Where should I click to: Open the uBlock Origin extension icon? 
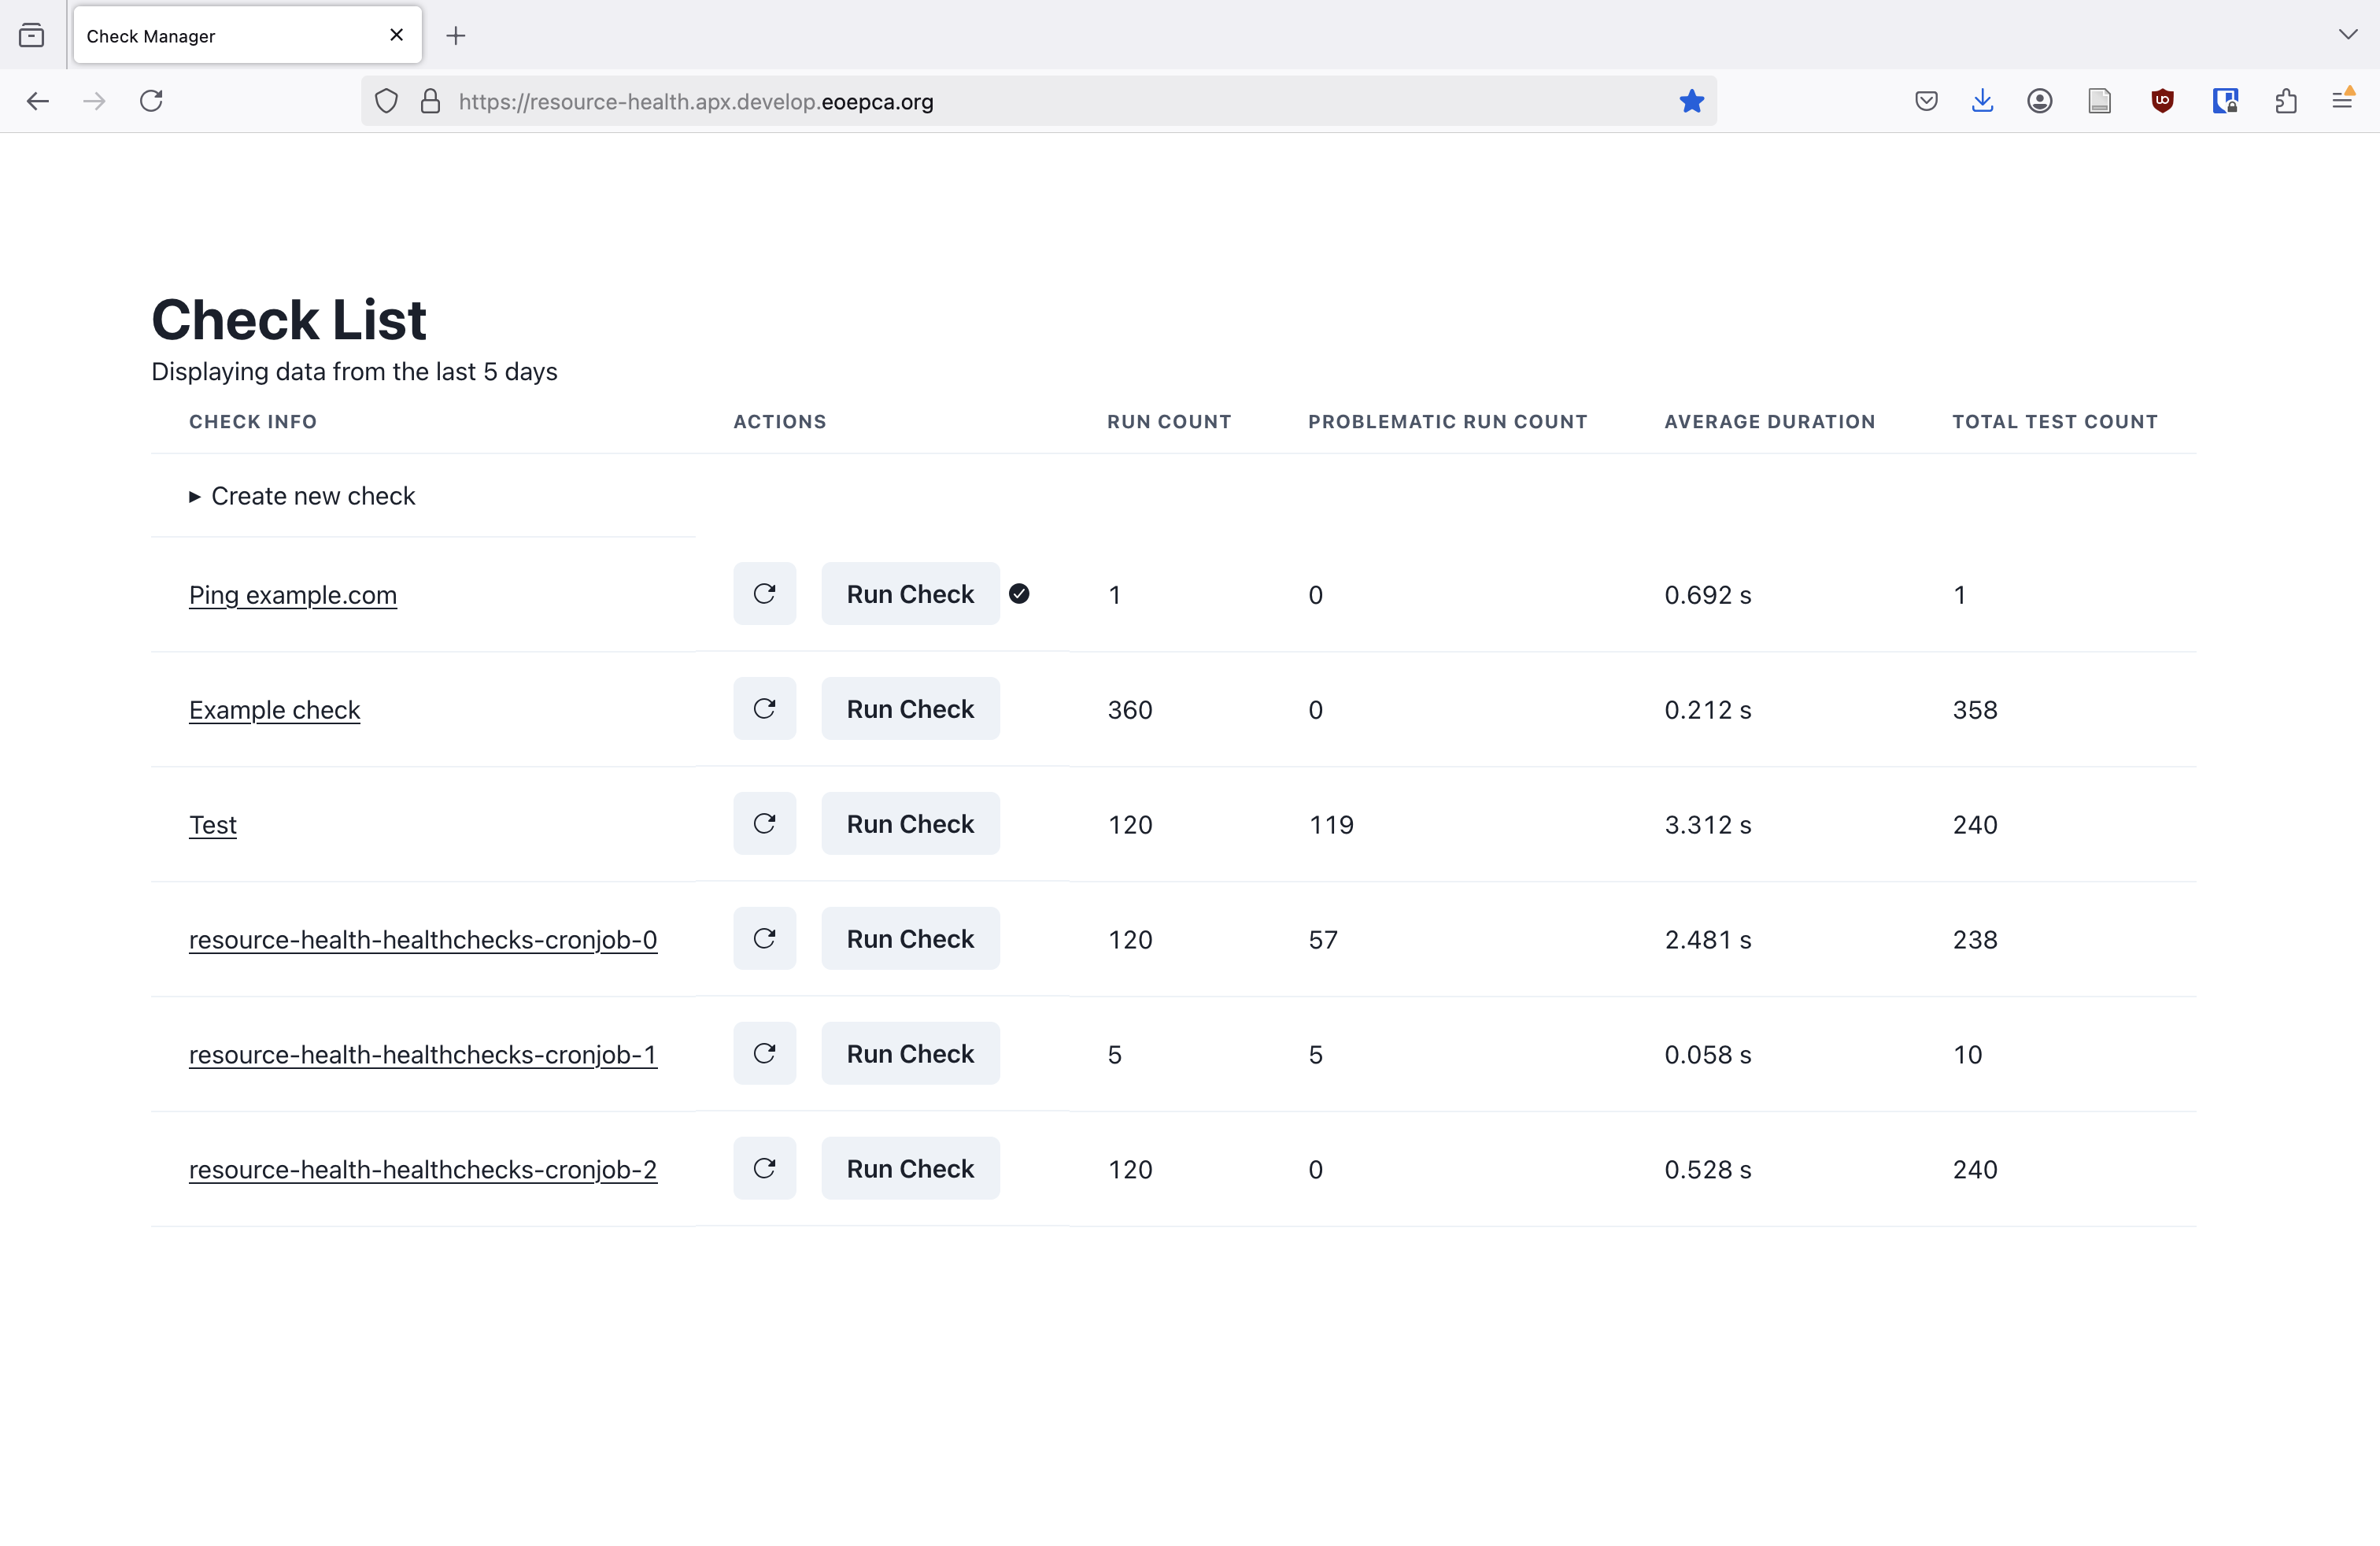[x=2162, y=101]
